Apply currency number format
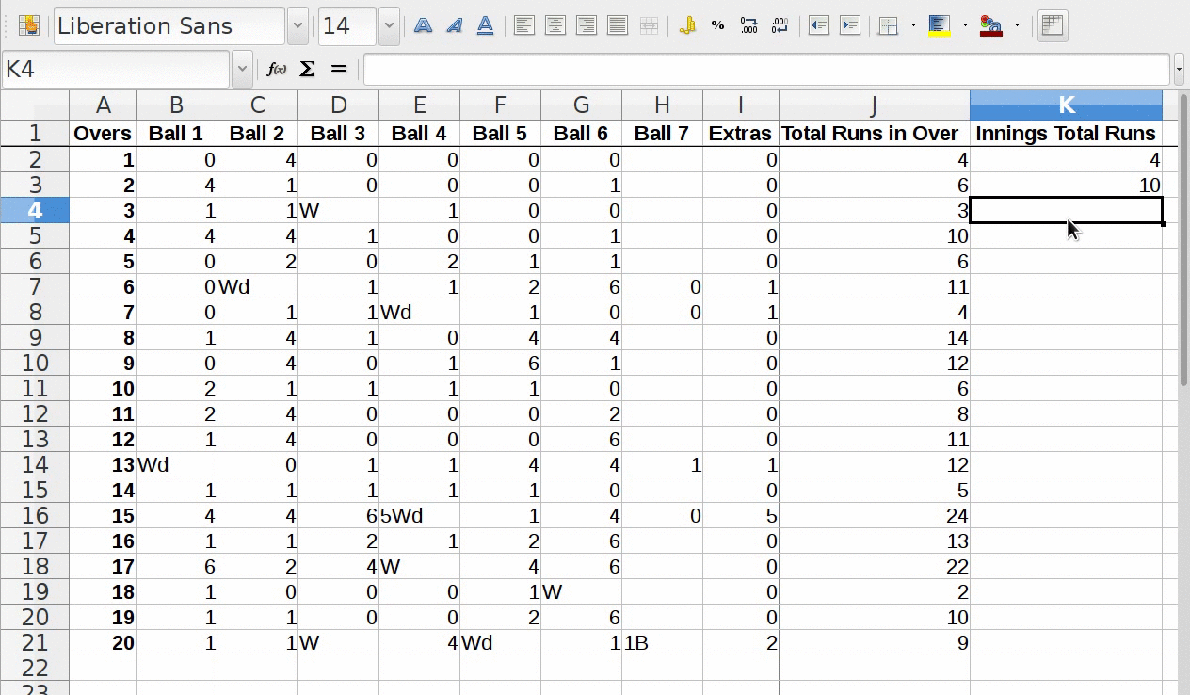This screenshot has height=695, width=1190. [687, 26]
